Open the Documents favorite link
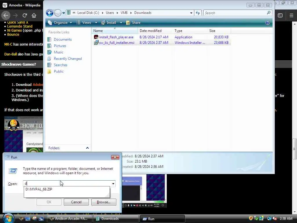Screen dimensions: 297x223 click(63, 39)
